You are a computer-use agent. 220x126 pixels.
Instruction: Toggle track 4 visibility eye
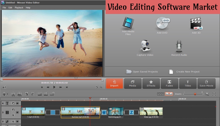pyautogui.click(x=17, y=103)
